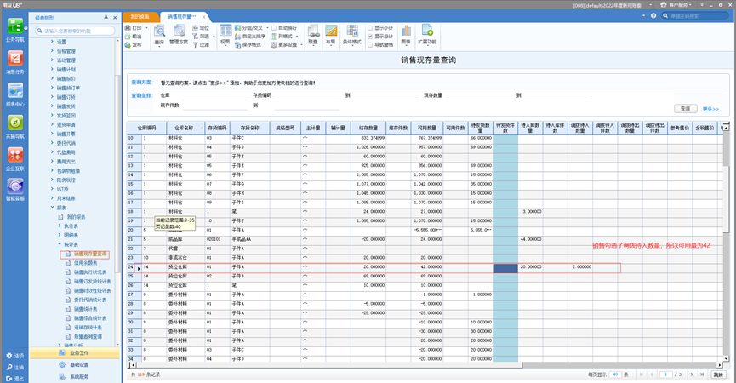Click the 注销 key icon

click(x=9, y=367)
